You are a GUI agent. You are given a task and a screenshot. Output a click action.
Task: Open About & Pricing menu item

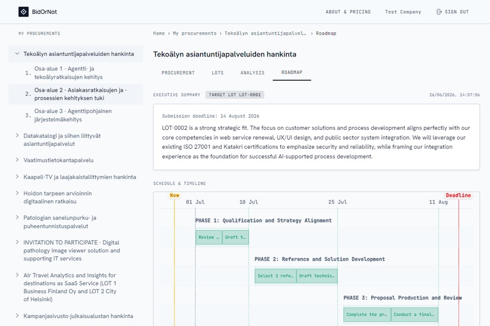[x=348, y=12]
